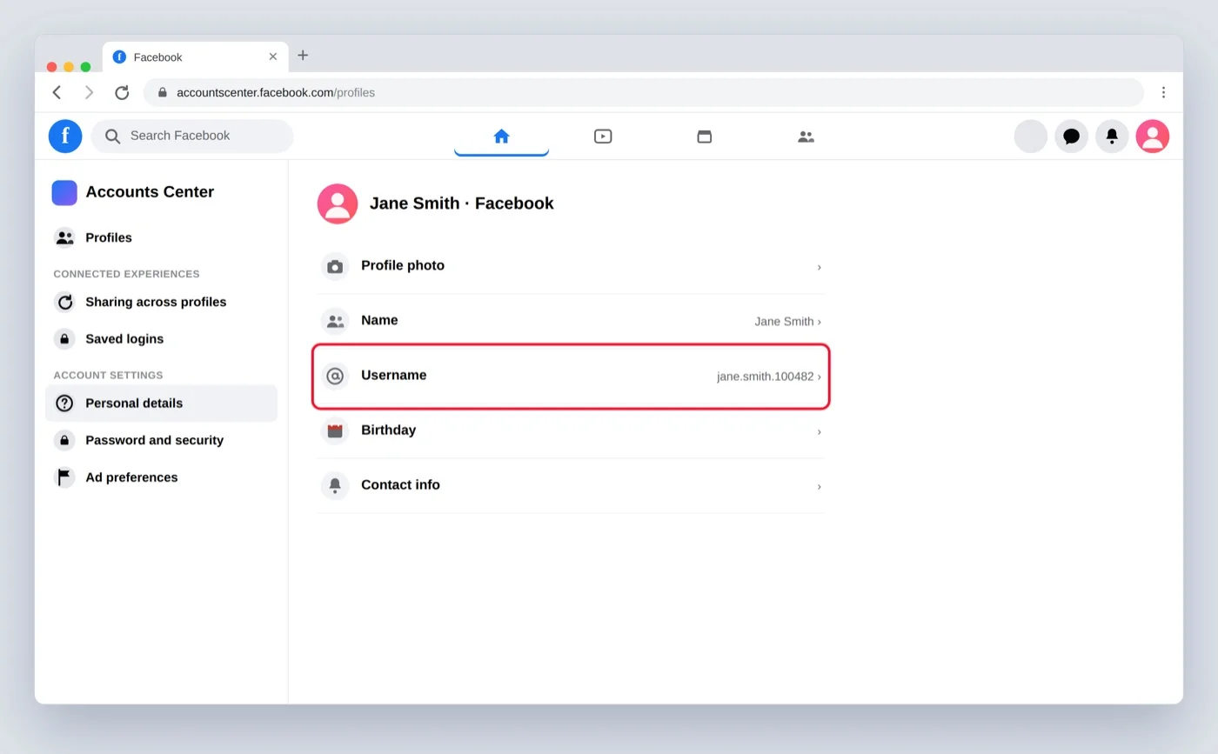Select Personal details in sidebar
The height and width of the screenshot is (754, 1218).
click(161, 404)
